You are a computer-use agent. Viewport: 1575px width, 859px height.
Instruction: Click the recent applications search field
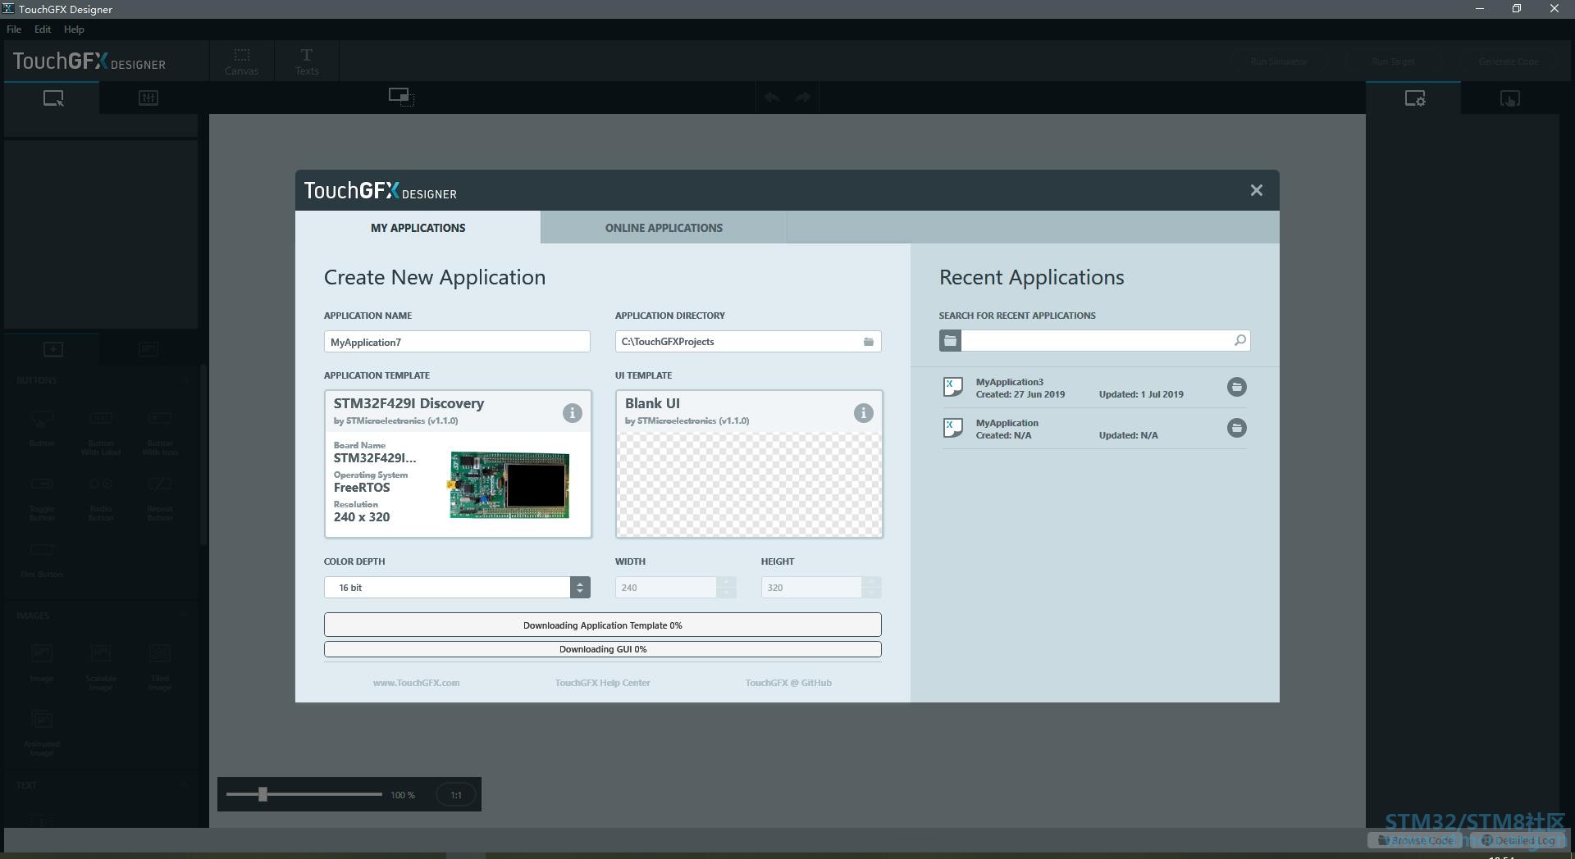[x=1095, y=341]
